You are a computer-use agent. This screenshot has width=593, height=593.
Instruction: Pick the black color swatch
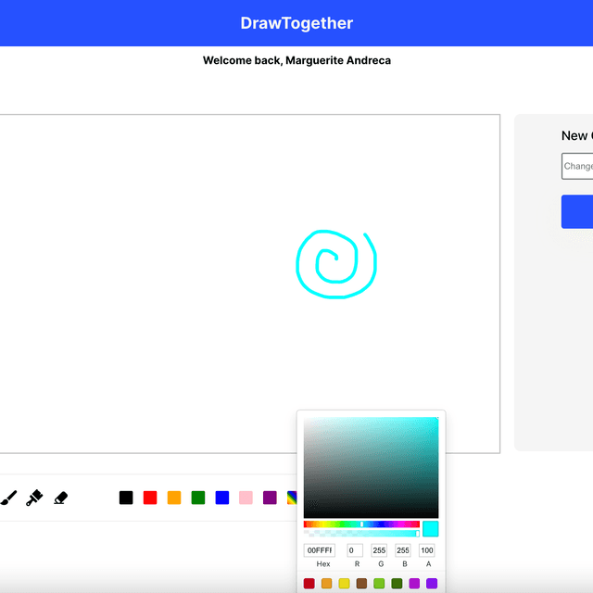point(126,498)
